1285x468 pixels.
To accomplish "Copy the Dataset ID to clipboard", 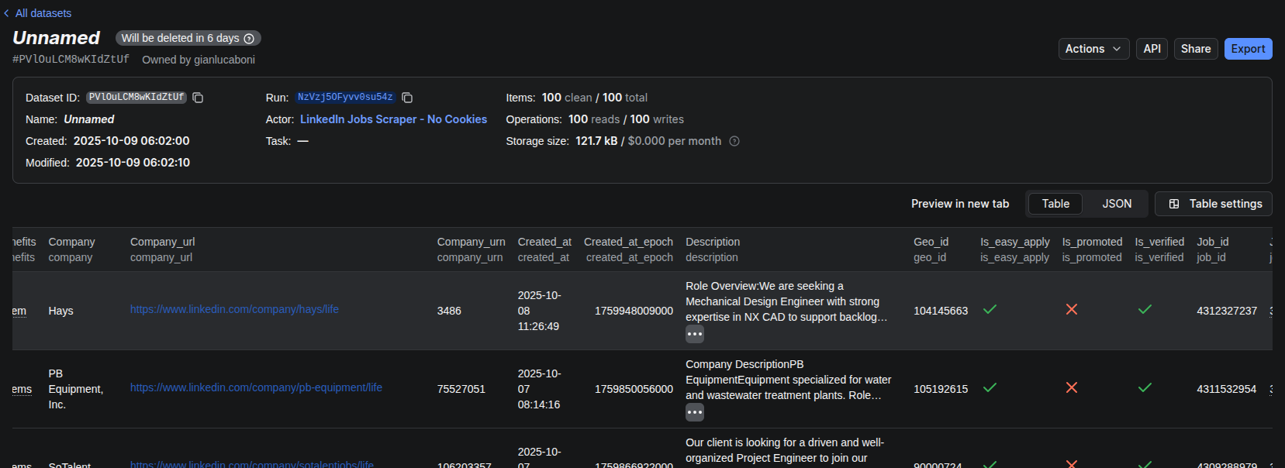I will tap(198, 98).
